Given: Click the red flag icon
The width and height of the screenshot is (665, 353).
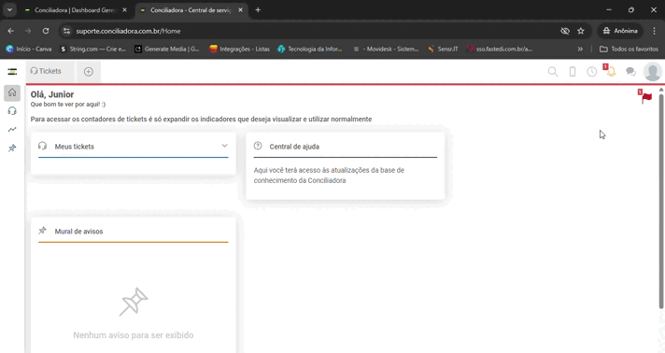Looking at the screenshot, I should coord(646,97).
